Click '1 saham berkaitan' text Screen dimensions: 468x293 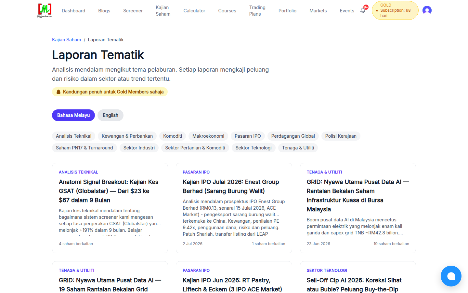click(x=268, y=244)
